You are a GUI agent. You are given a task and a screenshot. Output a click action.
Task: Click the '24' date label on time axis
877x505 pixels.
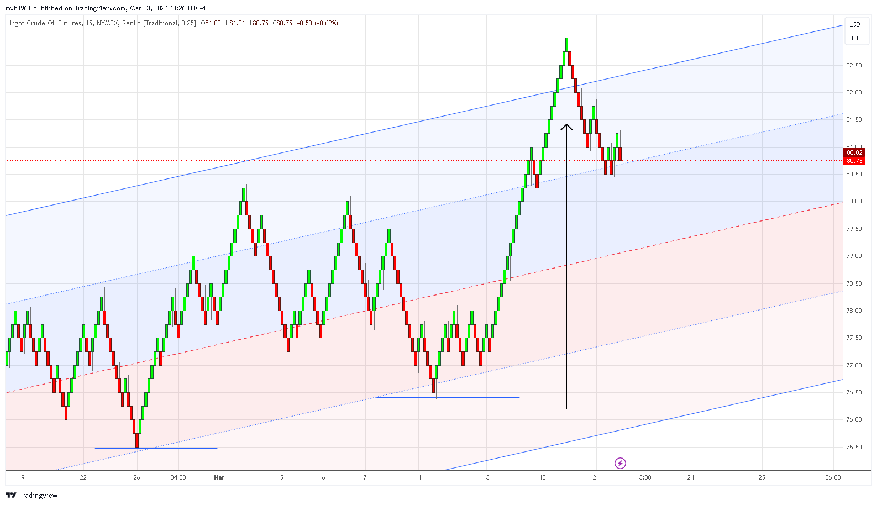click(690, 477)
